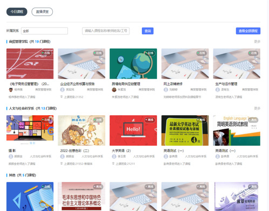The image size is (269, 211).
Task: Click the offline status badge on 毛泽东思想 card
Action: pyautogui.click(x=98, y=187)
